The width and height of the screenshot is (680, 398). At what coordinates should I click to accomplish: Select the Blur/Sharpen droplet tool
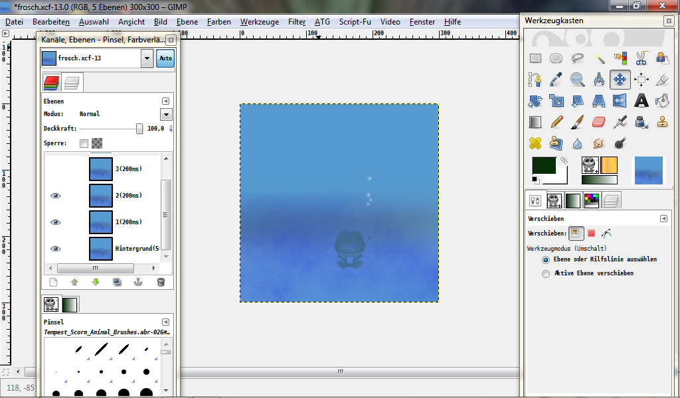[x=578, y=143]
